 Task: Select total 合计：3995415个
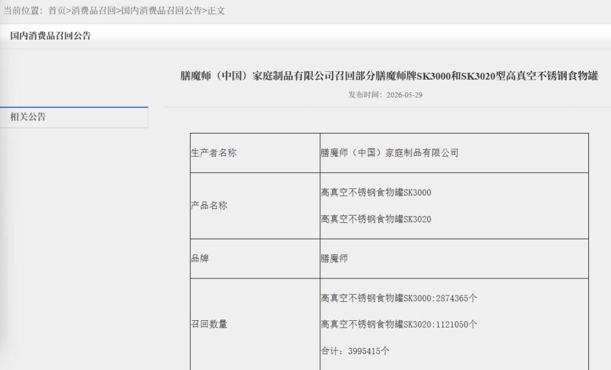tap(355, 351)
